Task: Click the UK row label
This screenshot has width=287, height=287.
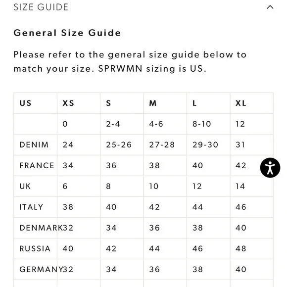Action: tap(25, 187)
